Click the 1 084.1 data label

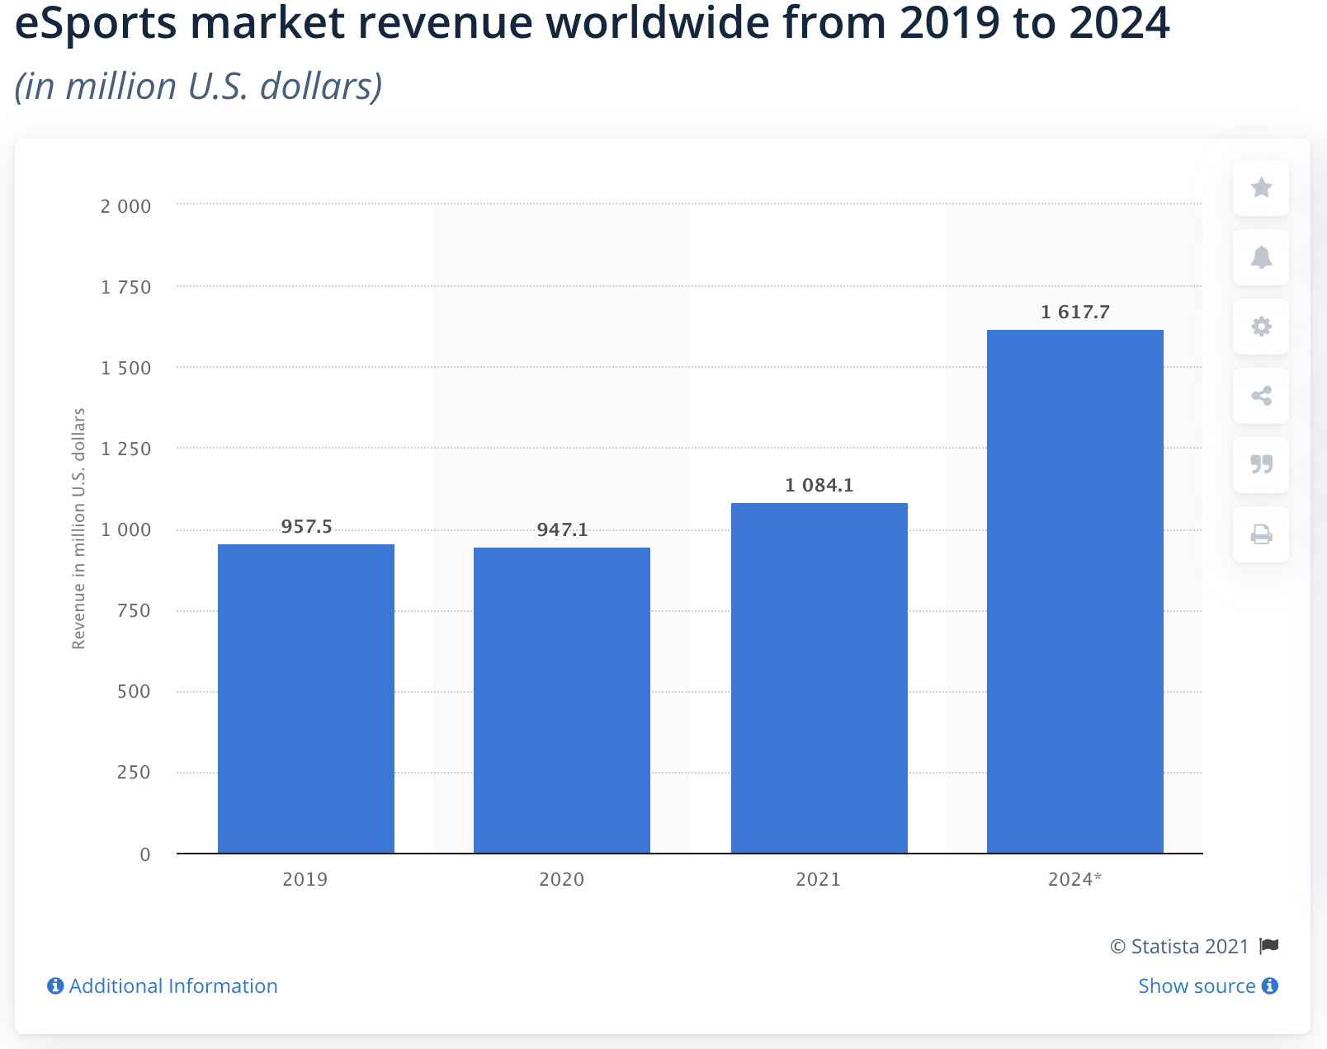819,486
